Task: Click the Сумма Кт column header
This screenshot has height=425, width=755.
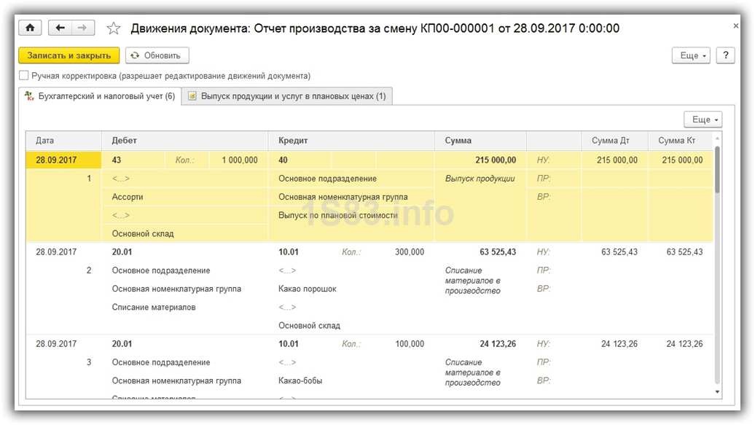Action: (x=681, y=140)
